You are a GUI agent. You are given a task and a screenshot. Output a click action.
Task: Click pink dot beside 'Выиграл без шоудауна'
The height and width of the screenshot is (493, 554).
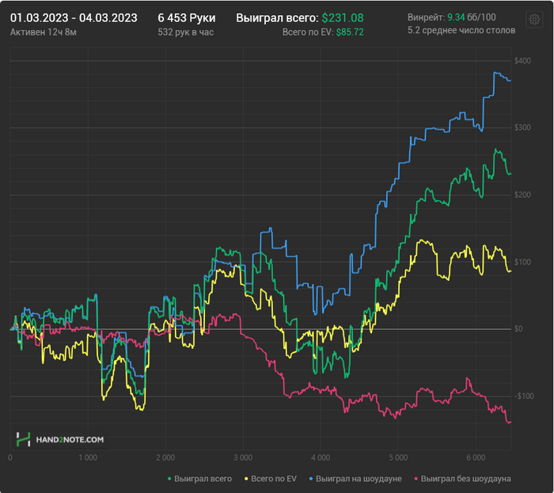pos(415,479)
